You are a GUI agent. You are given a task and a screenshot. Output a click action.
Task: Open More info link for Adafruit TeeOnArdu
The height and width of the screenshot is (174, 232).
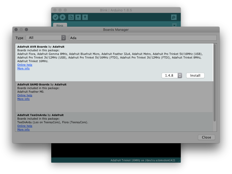point(23,130)
